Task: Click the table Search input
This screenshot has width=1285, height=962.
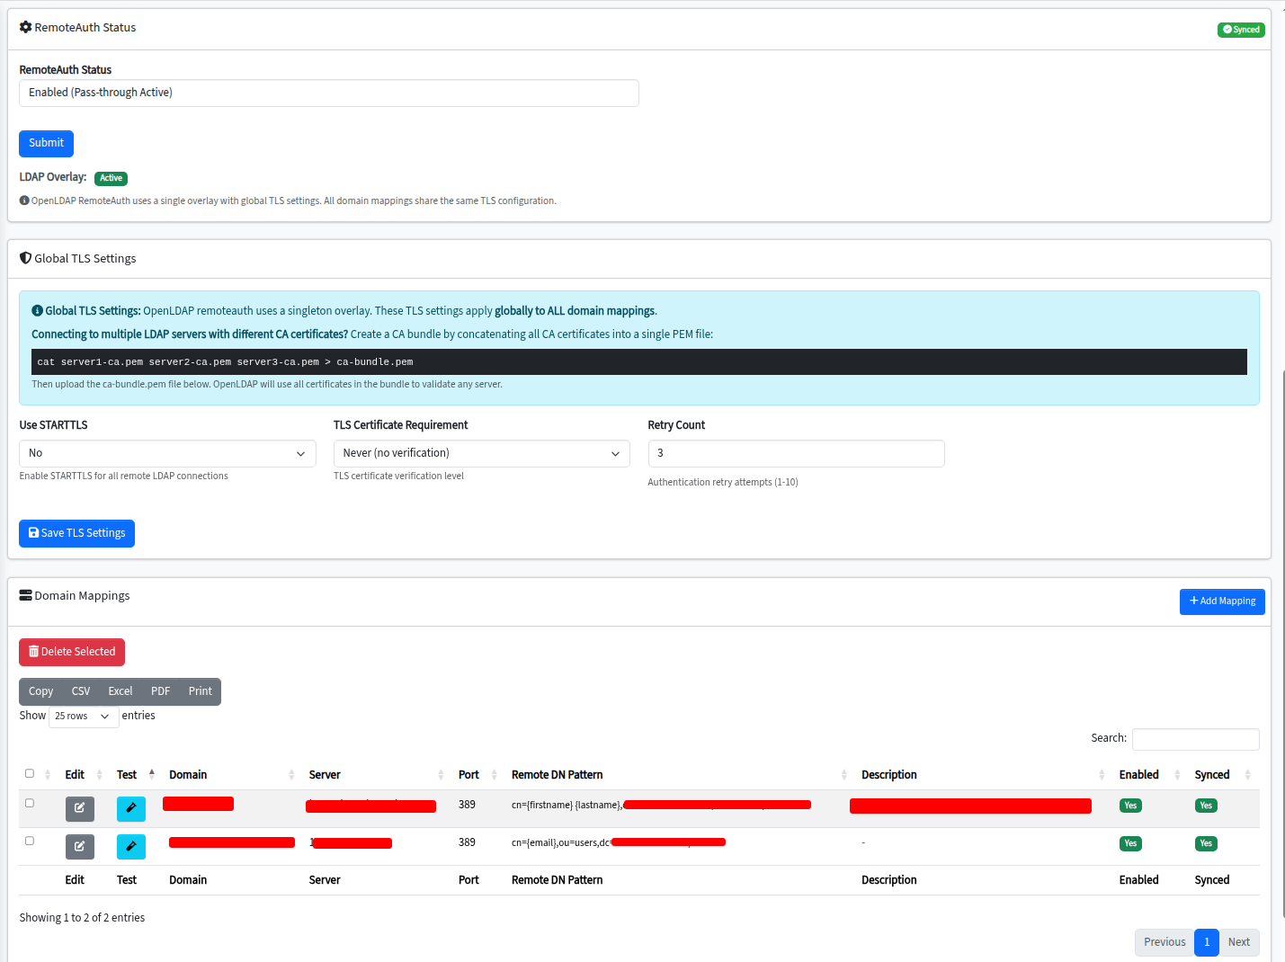Action: click(1196, 739)
